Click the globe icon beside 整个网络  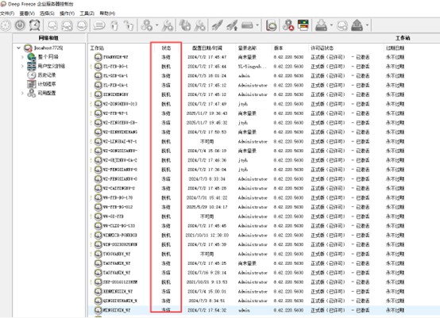32,57
